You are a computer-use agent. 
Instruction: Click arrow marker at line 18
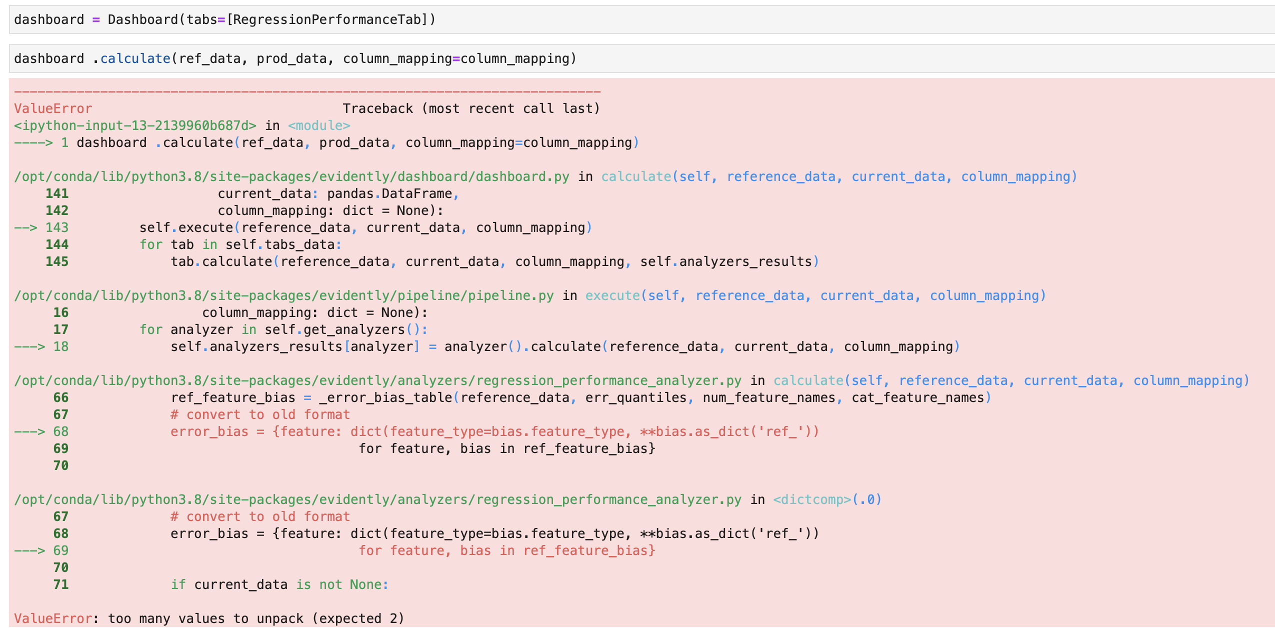(x=29, y=346)
